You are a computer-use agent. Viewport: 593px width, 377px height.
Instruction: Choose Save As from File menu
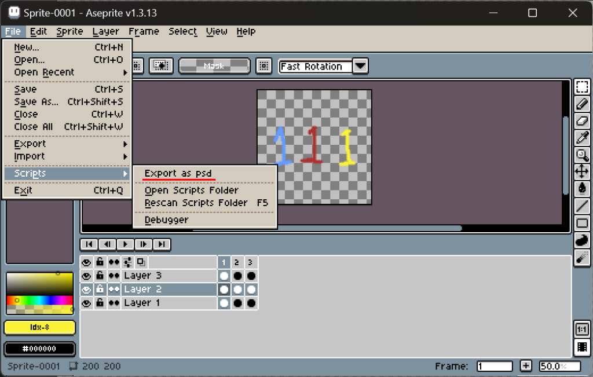click(x=68, y=102)
